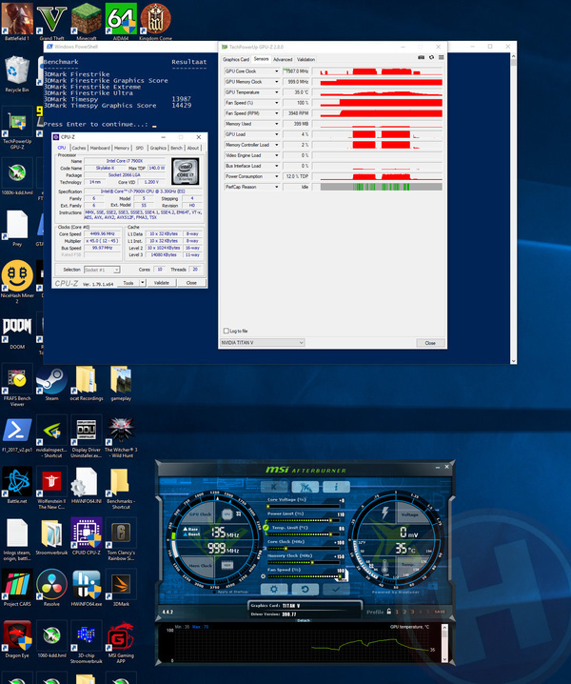Open Display Driver Uninstaller shortcut
The image size is (571, 684).
[87, 437]
